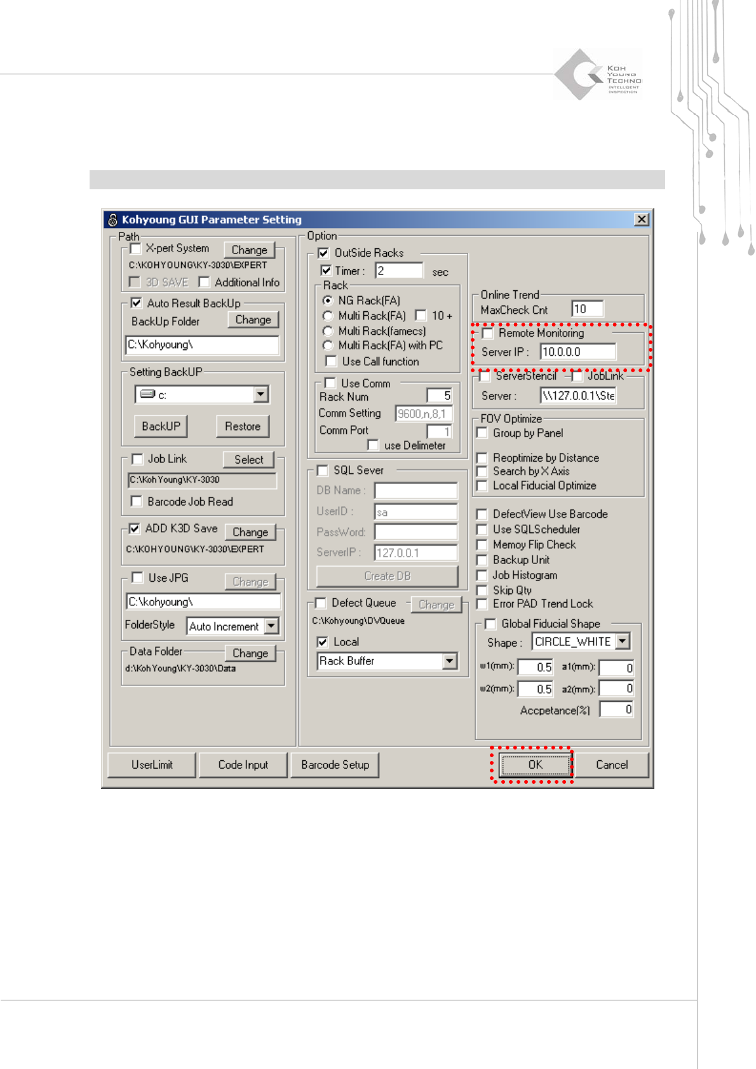Open the Shape CIRCLE_WHITE dropdown
The width and height of the screenshot is (756, 1069).
coord(623,642)
